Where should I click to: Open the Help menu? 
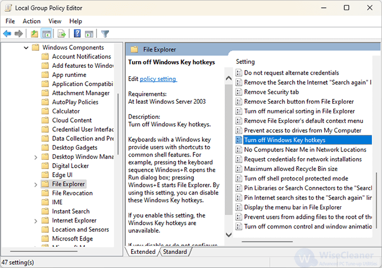(75, 21)
